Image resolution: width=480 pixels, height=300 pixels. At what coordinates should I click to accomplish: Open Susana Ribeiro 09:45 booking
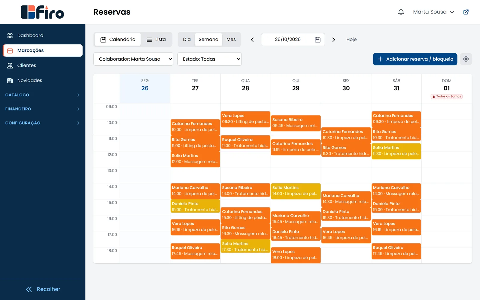tap(295, 123)
